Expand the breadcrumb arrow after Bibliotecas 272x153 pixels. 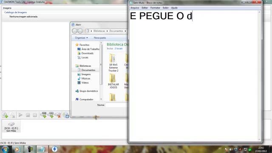107,31
